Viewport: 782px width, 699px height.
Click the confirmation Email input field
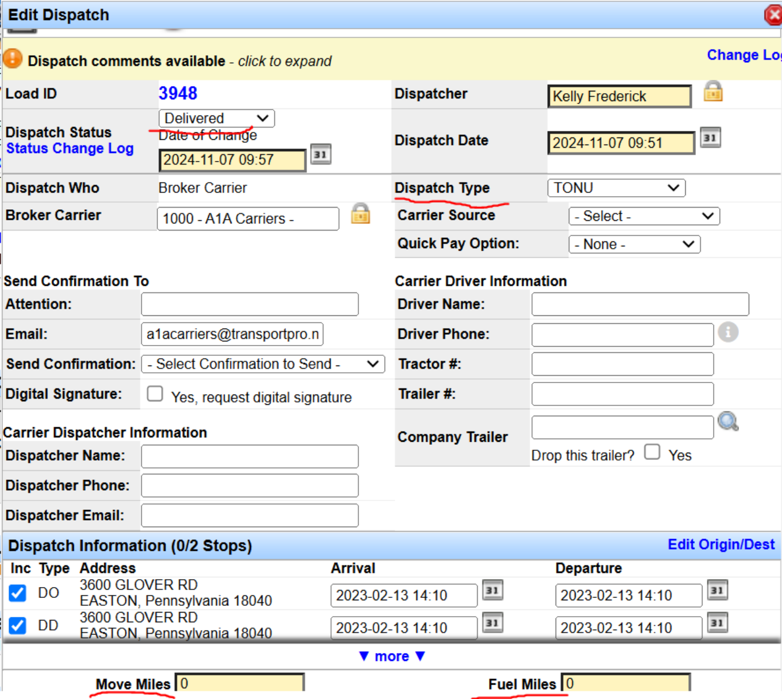[x=232, y=334]
